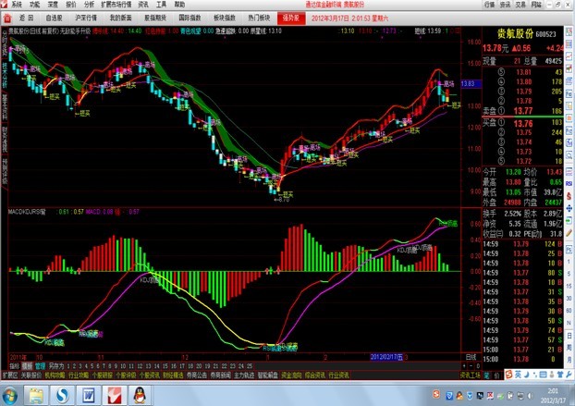Open 板块指数 page
This screenshot has width=575, height=406.
(x=225, y=18)
